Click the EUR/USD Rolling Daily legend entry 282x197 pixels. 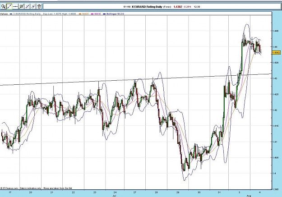pos(26,14)
